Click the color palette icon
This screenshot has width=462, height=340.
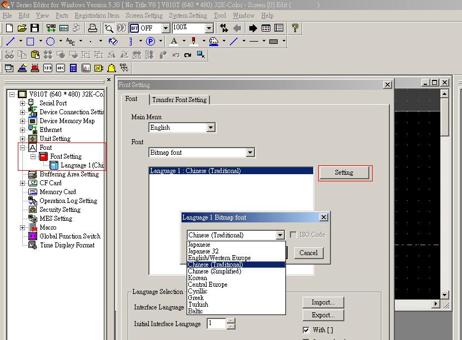click(213, 42)
